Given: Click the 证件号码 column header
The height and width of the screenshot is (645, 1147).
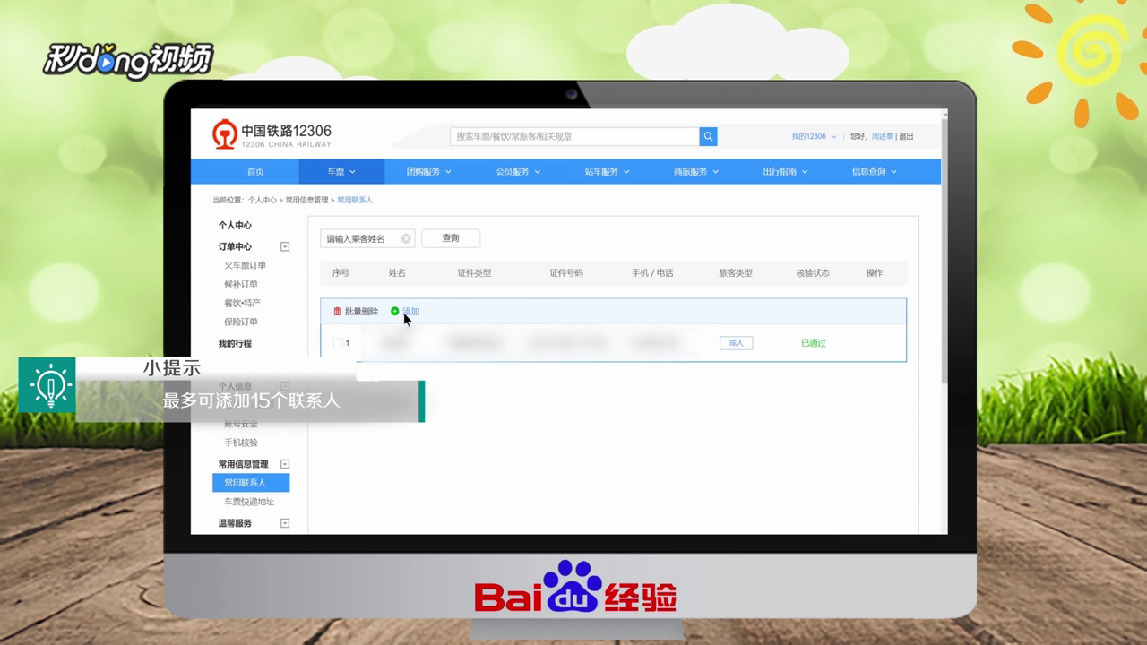Looking at the screenshot, I should click(x=566, y=273).
